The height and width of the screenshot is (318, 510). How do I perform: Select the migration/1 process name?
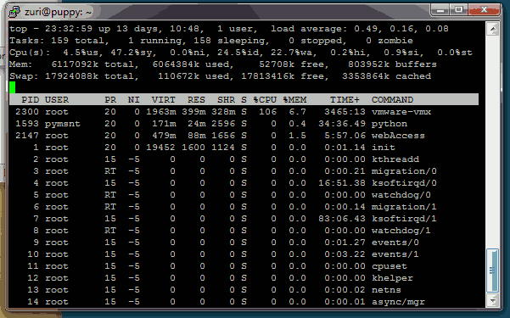click(x=404, y=207)
